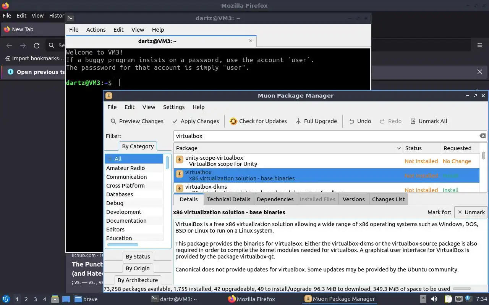Start Full Upgrade from toolbar
Image resolution: width=489 pixels, height=305 pixels.
click(316, 121)
